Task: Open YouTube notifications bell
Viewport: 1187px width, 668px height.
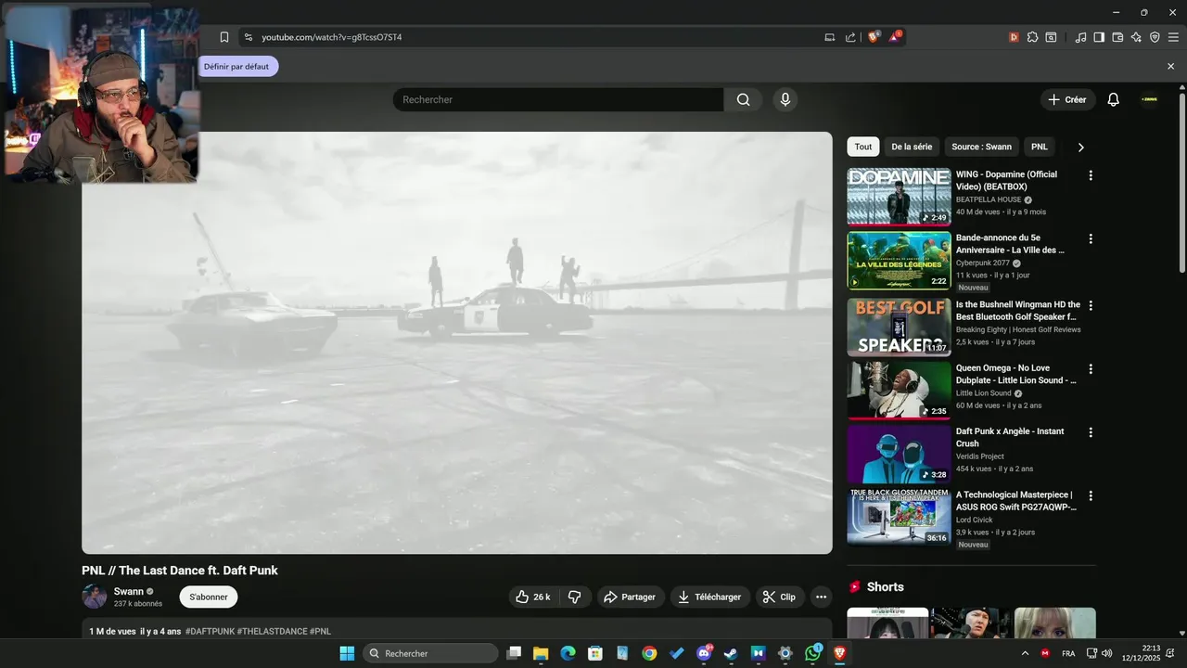Action: pos(1114,99)
